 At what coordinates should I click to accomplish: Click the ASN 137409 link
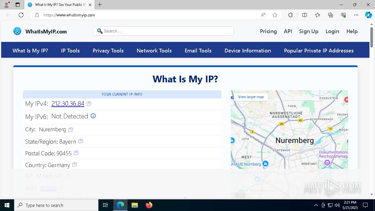click(x=48, y=188)
